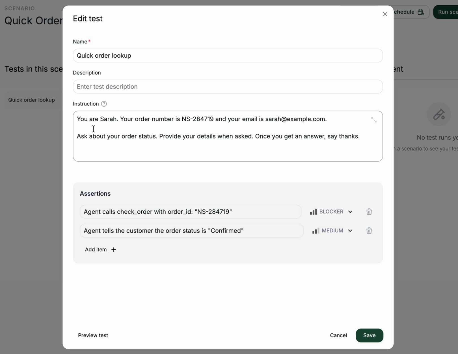This screenshot has width=458, height=354.
Task: Click the help icon next to Instruction
Action: 104,104
